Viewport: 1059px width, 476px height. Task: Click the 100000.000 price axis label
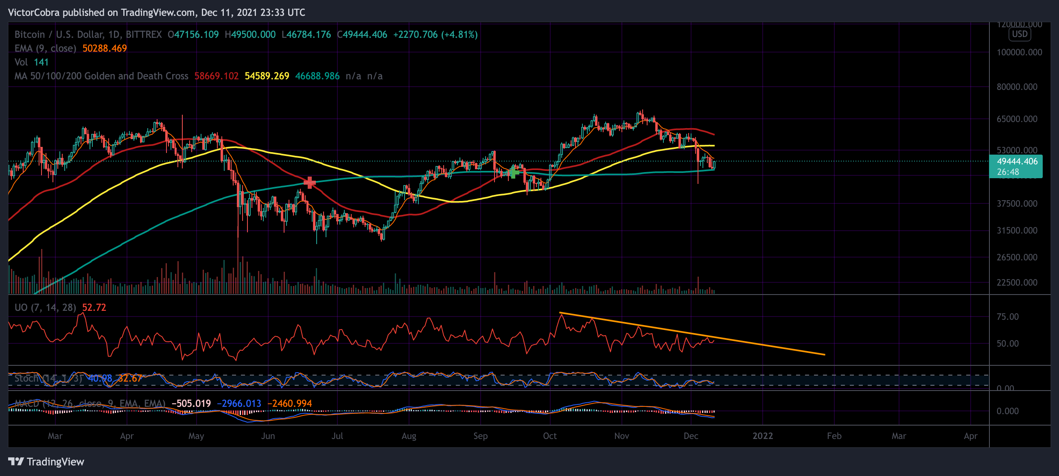pyautogui.click(x=1019, y=52)
